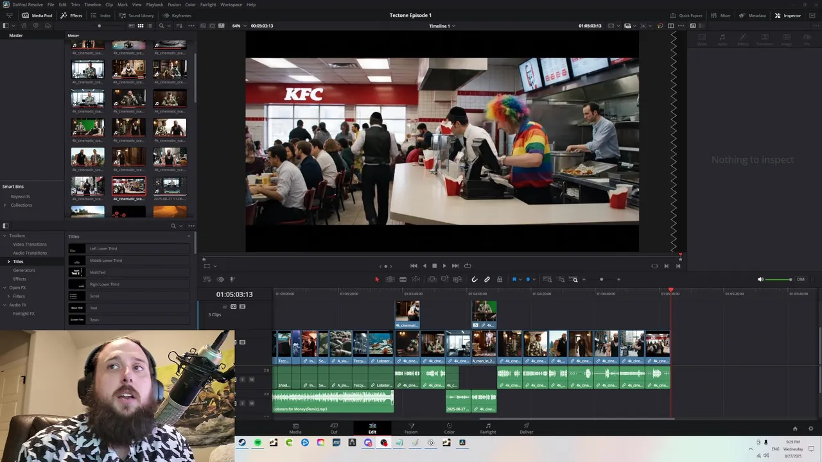This screenshot has width=822, height=462.
Task: Click the Full Extent Zoom icon
Action: point(547,279)
